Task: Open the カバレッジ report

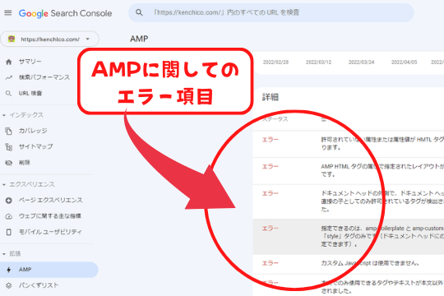Action: click(x=33, y=131)
